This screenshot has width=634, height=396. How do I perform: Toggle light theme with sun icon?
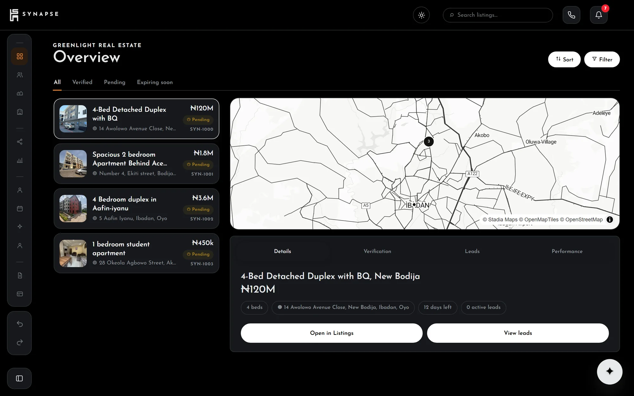click(421, 15)
